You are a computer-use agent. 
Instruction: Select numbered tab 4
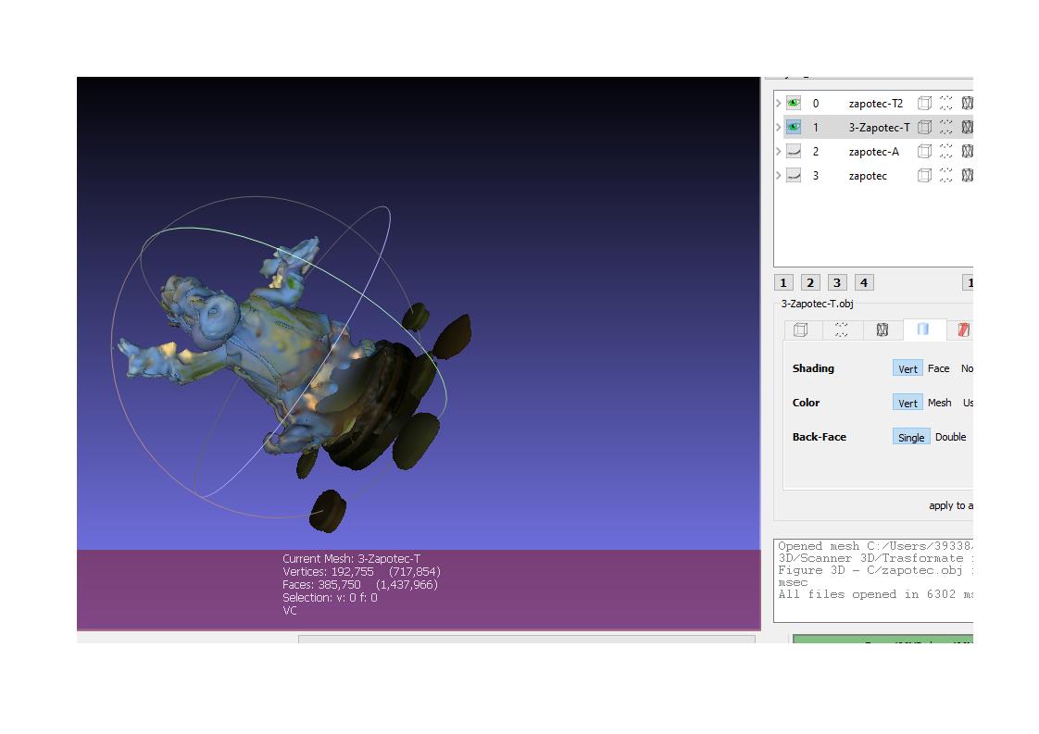point(863,282)
